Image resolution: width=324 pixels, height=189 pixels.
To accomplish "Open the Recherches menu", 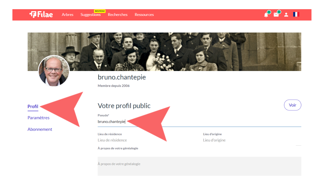I will coord(118,15).
